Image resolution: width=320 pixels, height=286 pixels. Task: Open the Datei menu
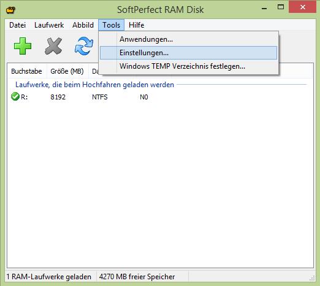coord(18,25)
